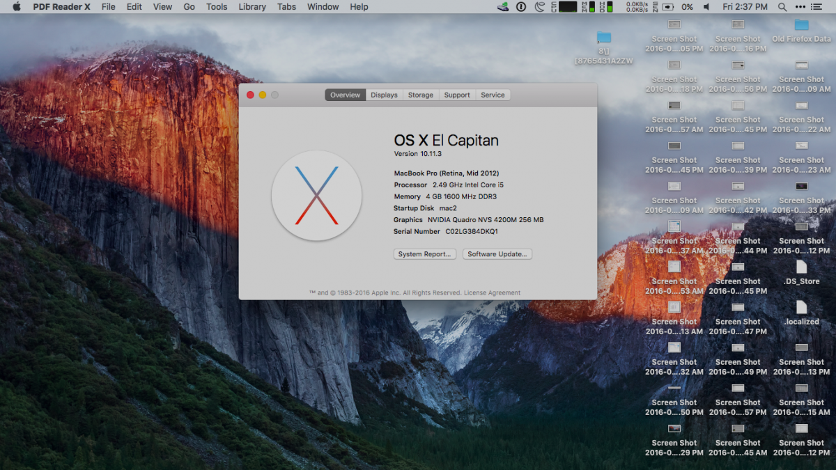Open the Support tab
This screenshot has height=470, width=836.
[x=457, y=95]
